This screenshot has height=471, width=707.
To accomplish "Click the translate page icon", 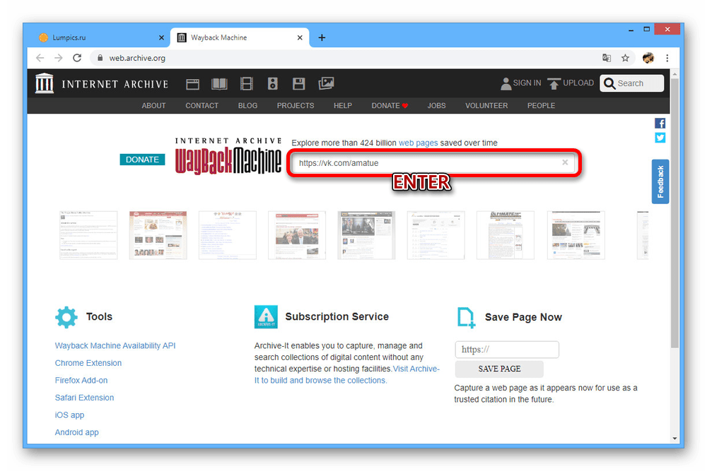I will (x=607, y=58).
